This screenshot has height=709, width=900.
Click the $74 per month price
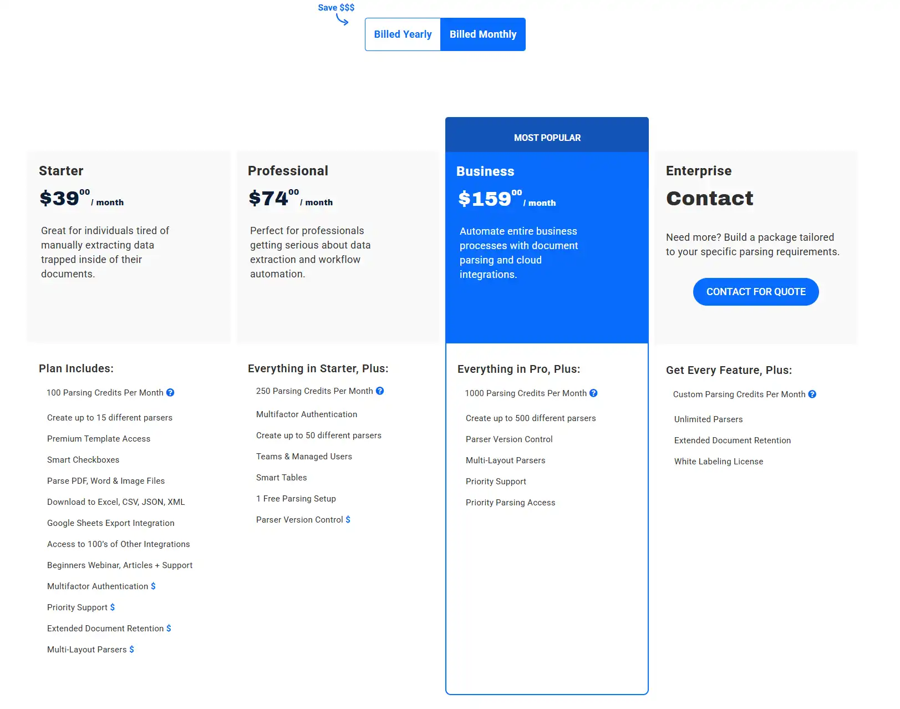291,198
